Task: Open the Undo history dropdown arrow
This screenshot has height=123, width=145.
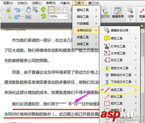Action: pos(22,9)
